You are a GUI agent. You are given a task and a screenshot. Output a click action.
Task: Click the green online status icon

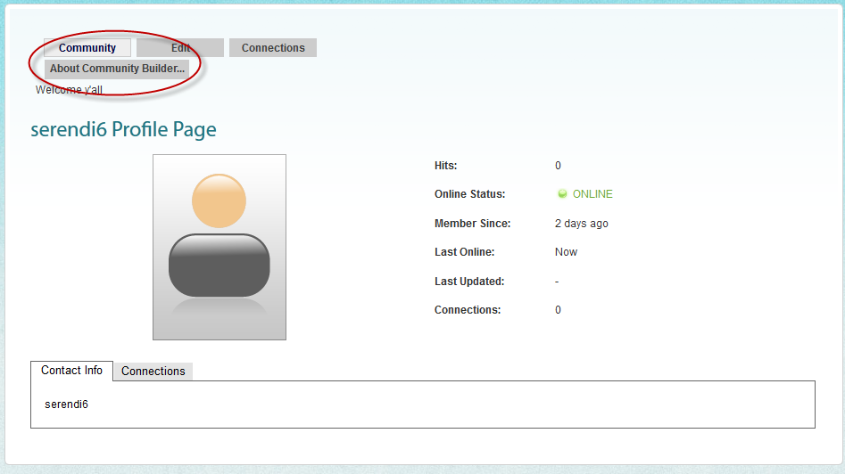[x=562, y=193]
